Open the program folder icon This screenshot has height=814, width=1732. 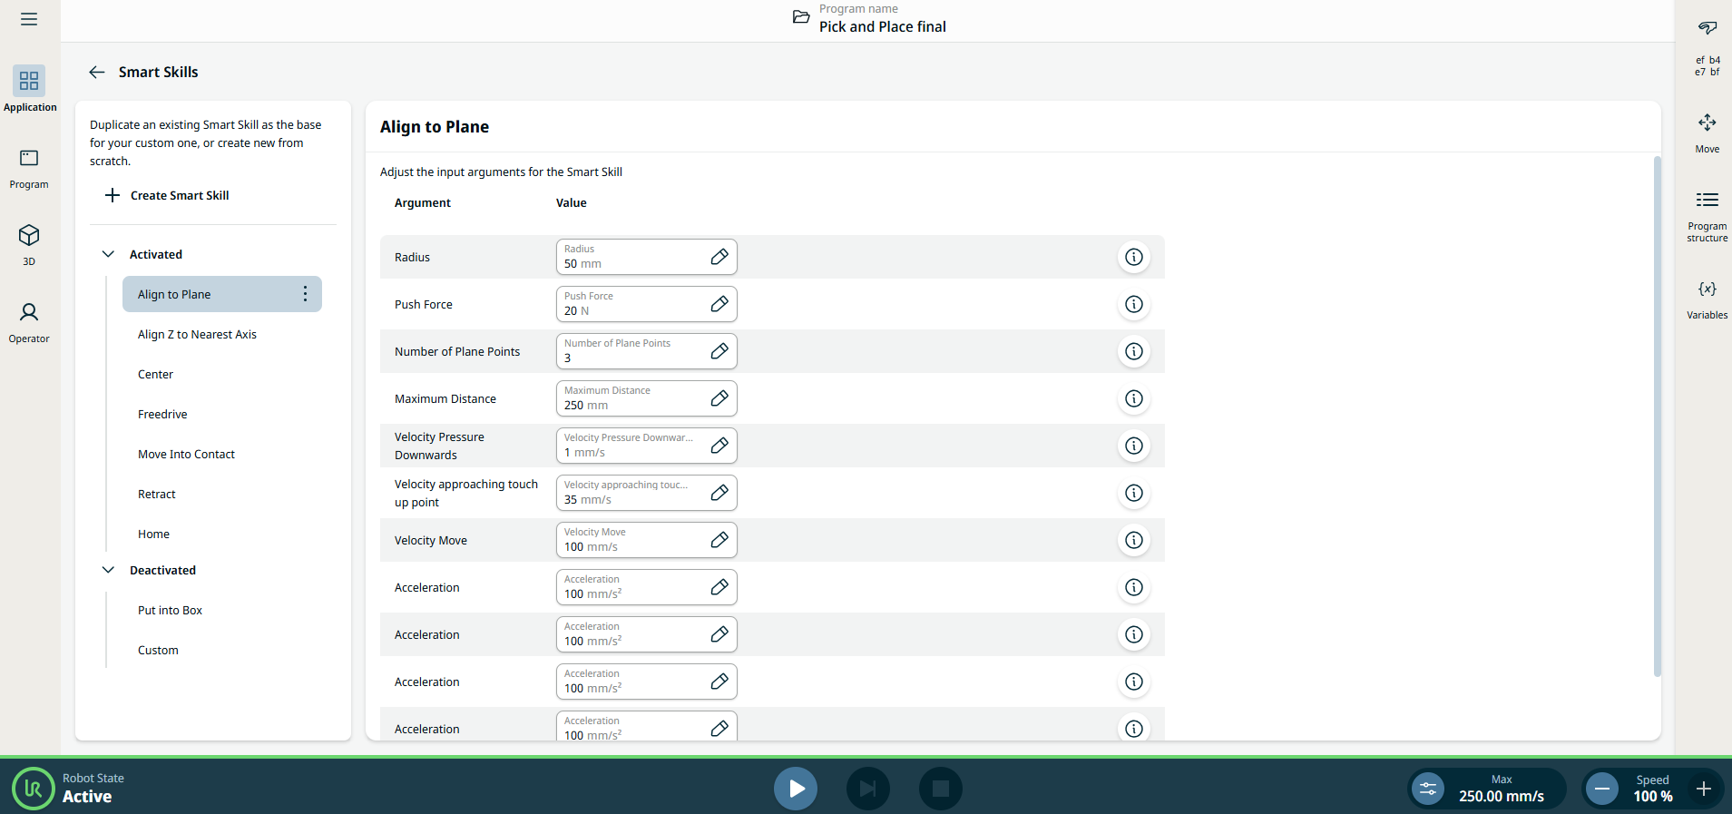pos(801,17)
